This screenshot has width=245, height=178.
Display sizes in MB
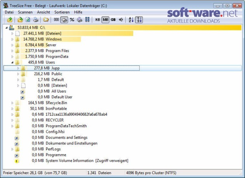(x=105, y=20)
